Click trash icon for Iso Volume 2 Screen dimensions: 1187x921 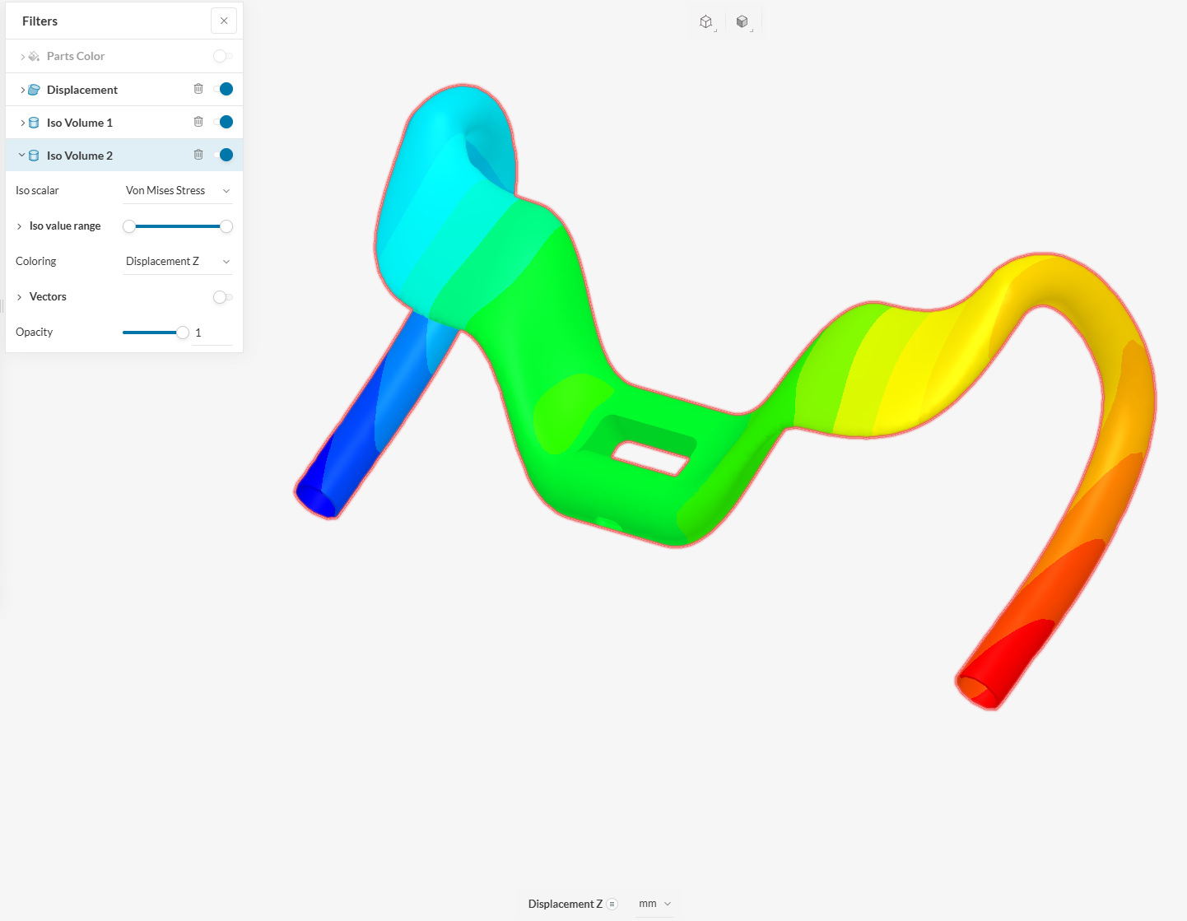click(x=198, y=155)
